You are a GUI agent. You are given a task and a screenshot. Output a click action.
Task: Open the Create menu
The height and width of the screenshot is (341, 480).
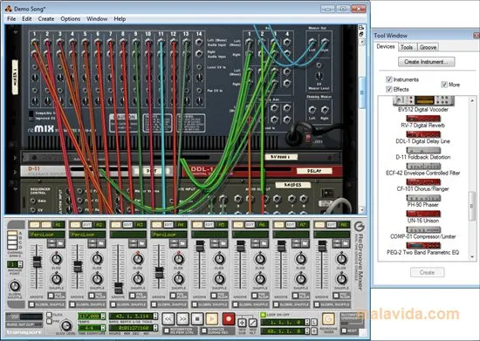pos(46,19)
